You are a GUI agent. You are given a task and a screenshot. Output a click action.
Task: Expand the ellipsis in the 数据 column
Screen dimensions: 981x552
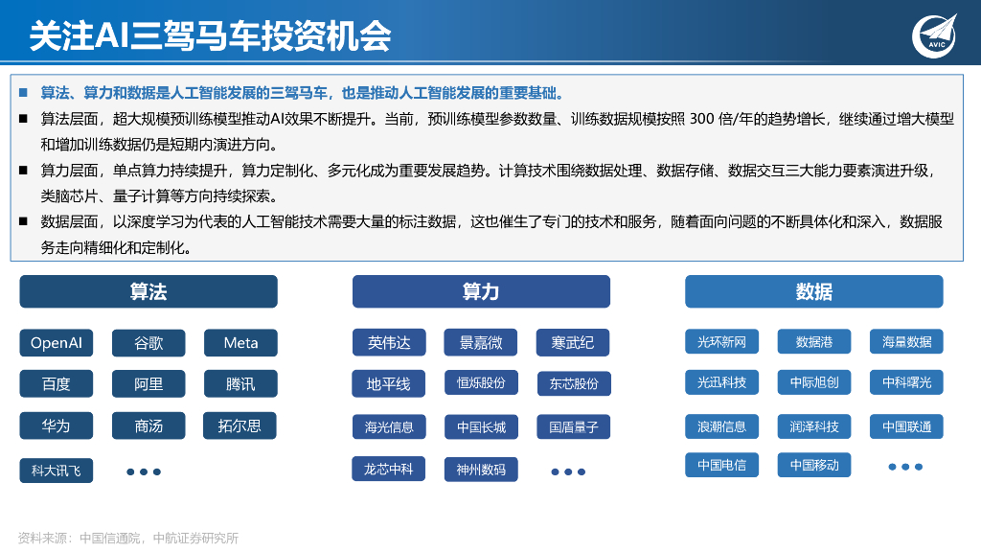pyautogui.click(x=904, y=468)
